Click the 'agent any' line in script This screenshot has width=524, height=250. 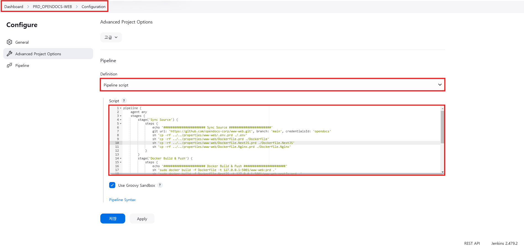click(139, 112)
